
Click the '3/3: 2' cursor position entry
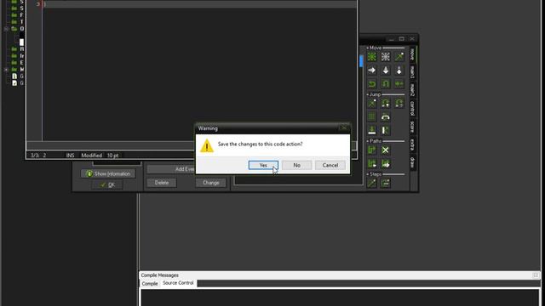(38, 156)
